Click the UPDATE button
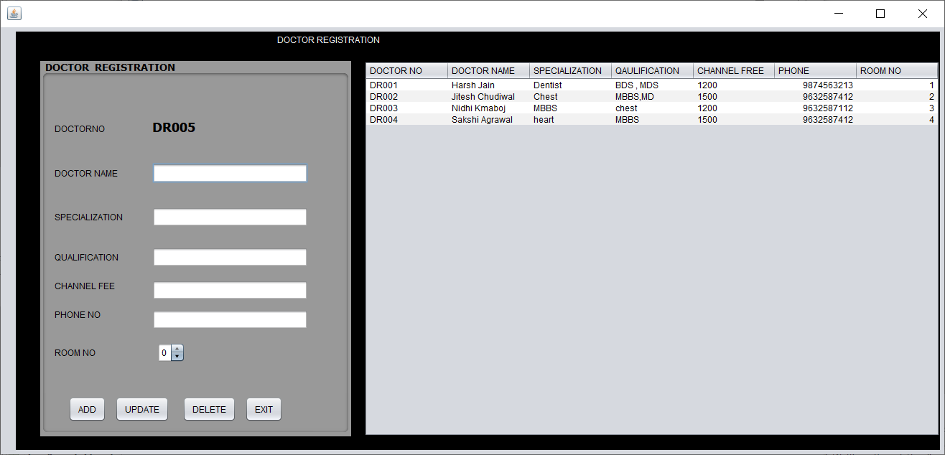 [x=142, y=409]
